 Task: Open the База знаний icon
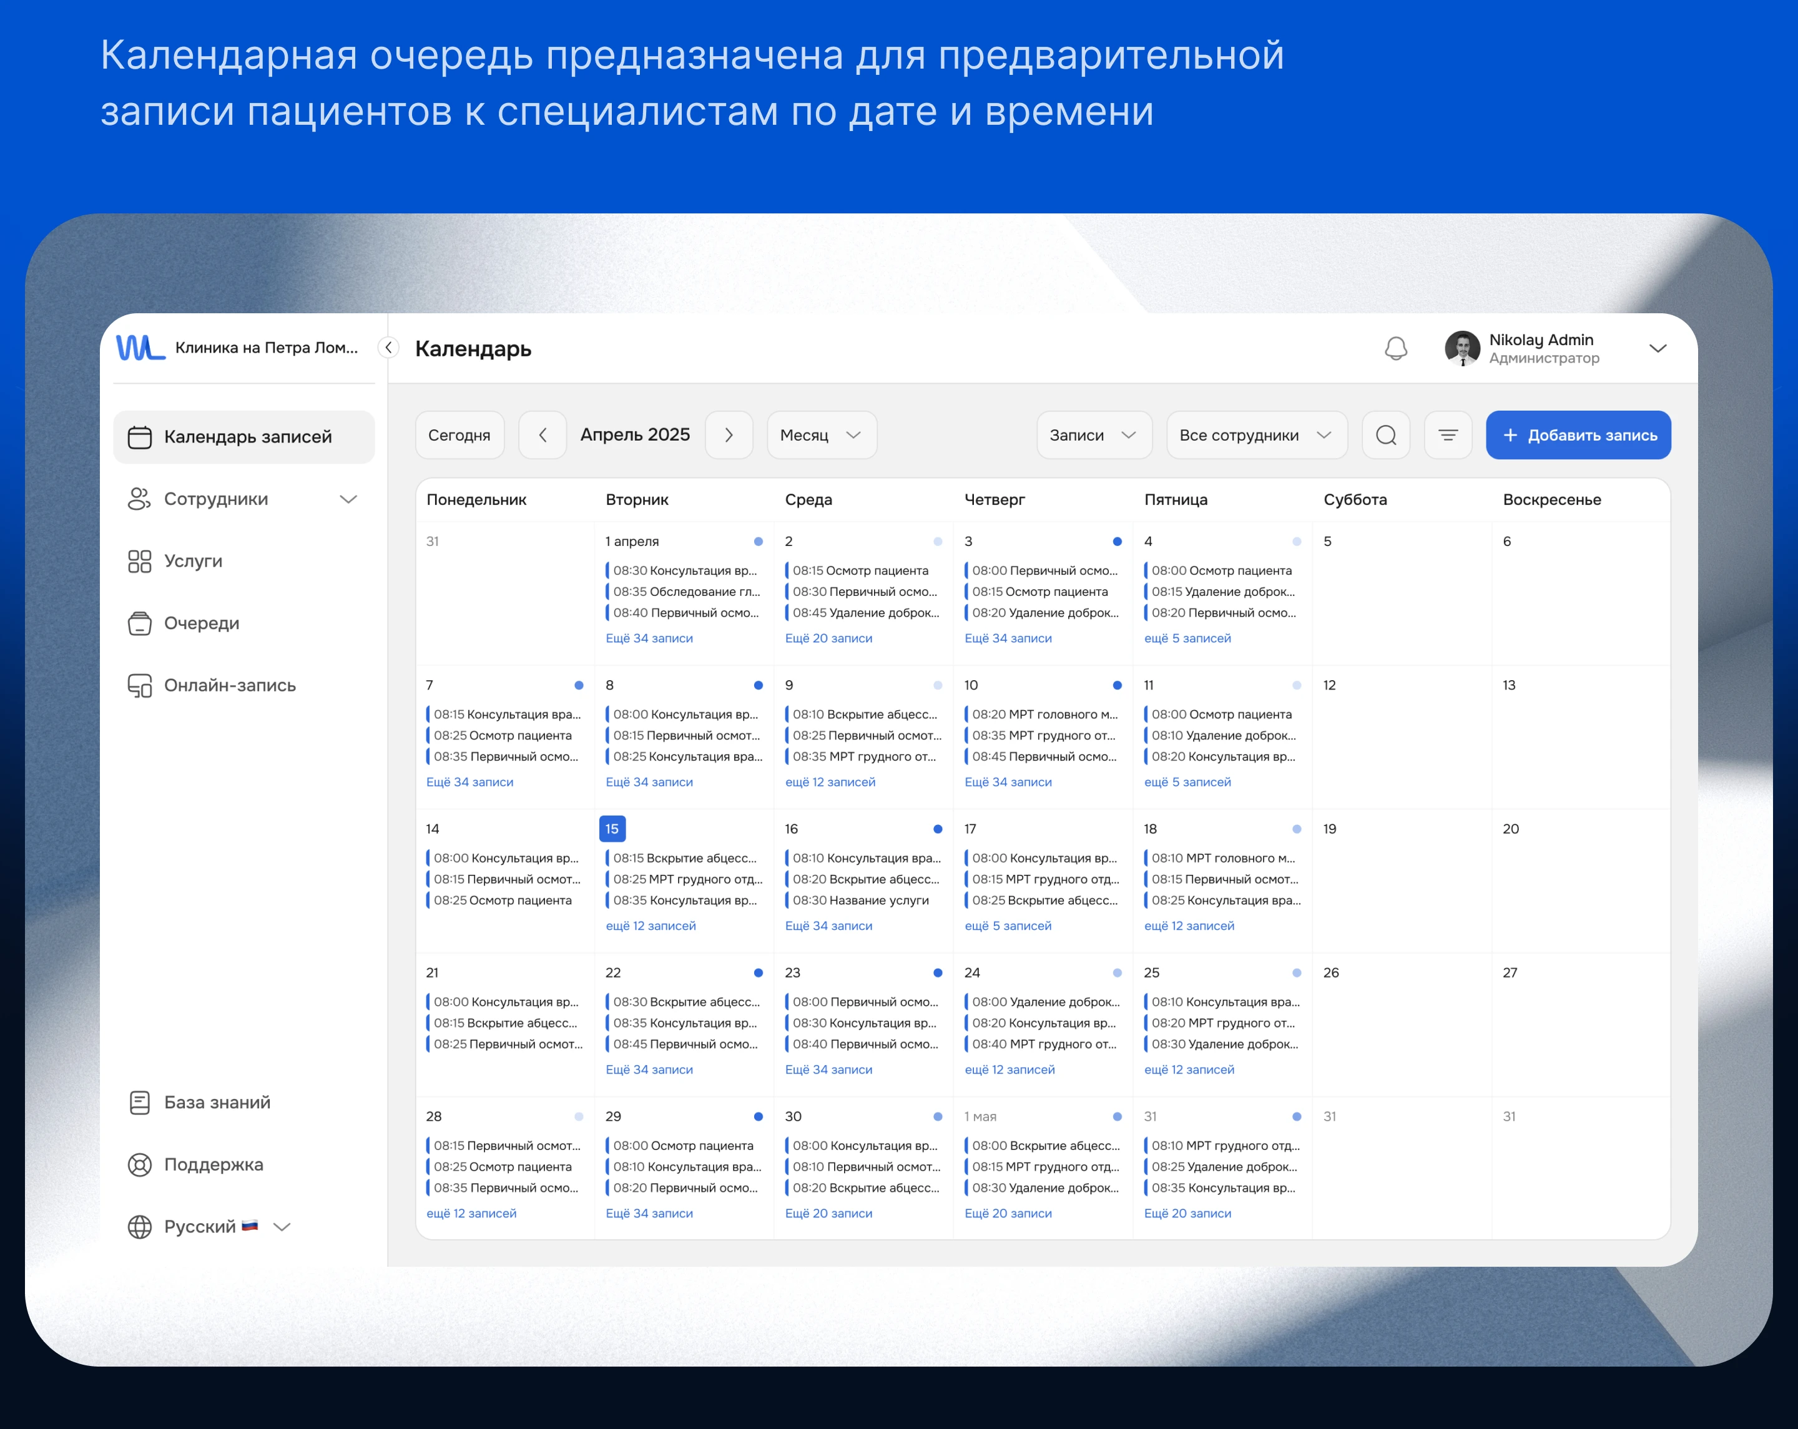140,1102
